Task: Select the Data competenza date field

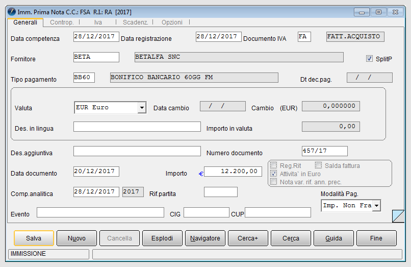Action: [96, 37]
